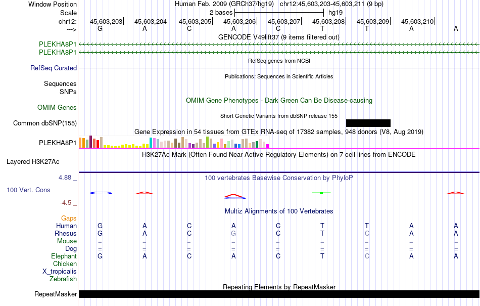Click the GENCODE V49lift37 track title
Image resolution: width=480 pixels, height=306 pixels.
[278, 37]
